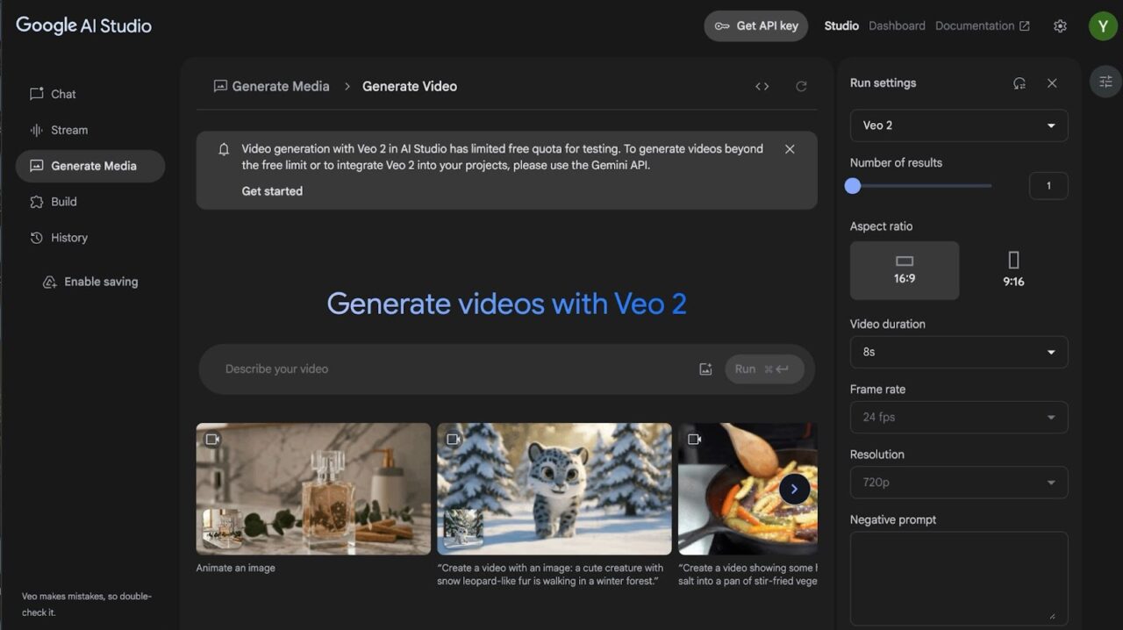Click the Google AI Studio logo
The height and width of the screenshot is (630, 1123).
[x=84, y=25]
